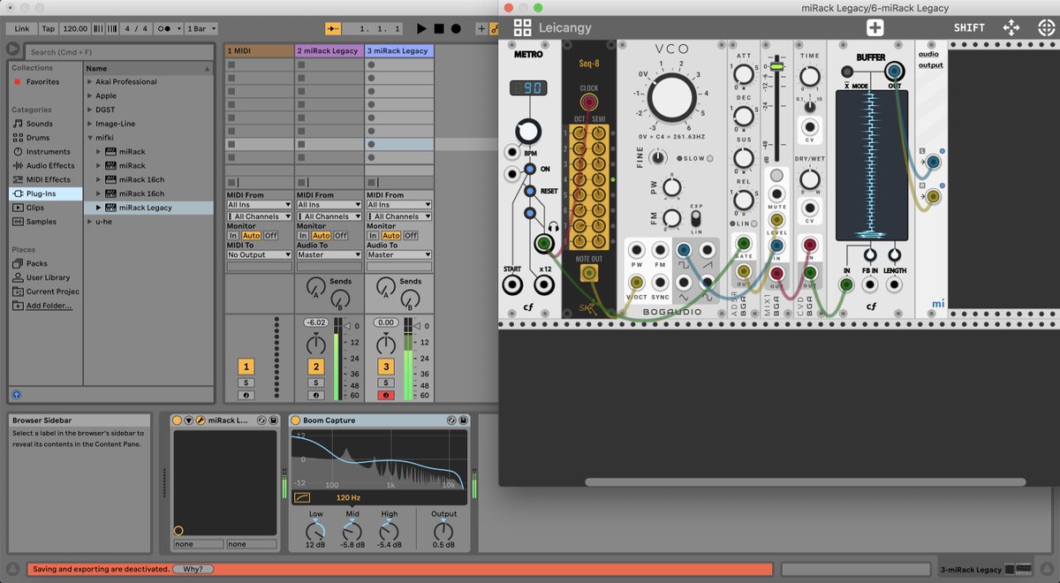Click the Boom Capture save preset icon

click(x=463, y=420)
